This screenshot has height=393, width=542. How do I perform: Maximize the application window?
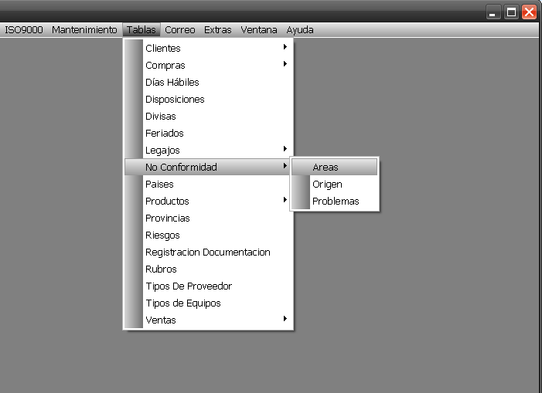click(x=511, y=12)
